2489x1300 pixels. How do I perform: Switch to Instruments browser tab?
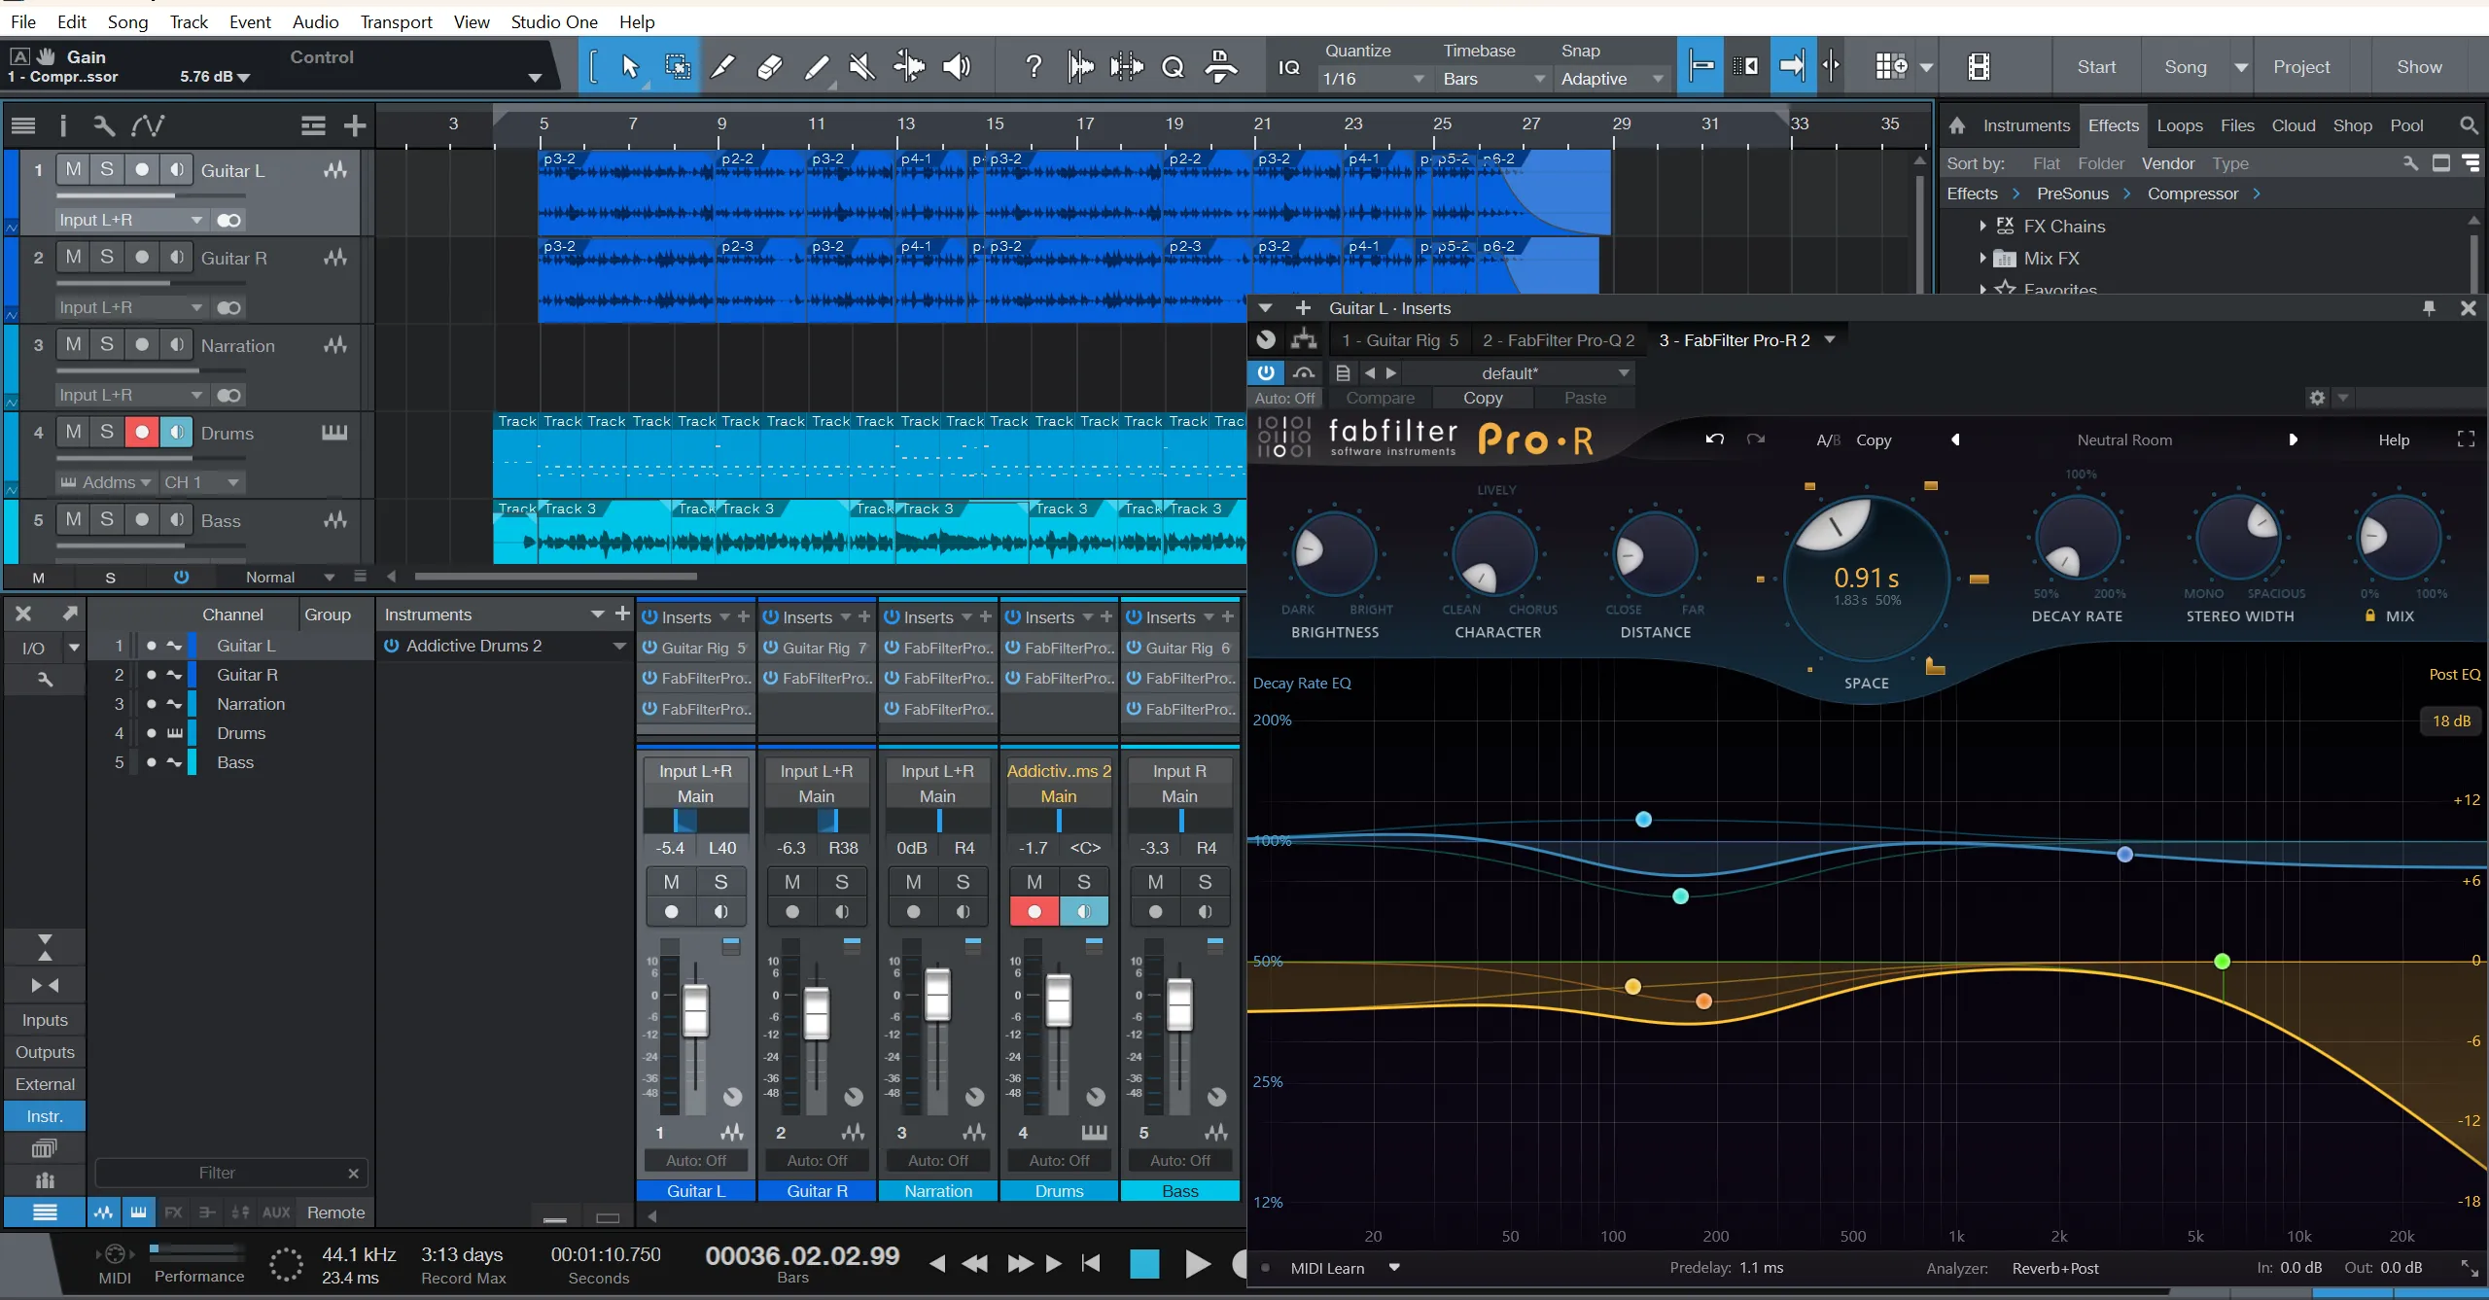pyautogui.click(x=2026, y=125)
